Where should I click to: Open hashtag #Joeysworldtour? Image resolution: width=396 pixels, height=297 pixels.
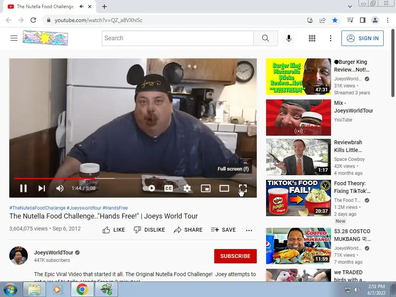click(x=84, y=208)
